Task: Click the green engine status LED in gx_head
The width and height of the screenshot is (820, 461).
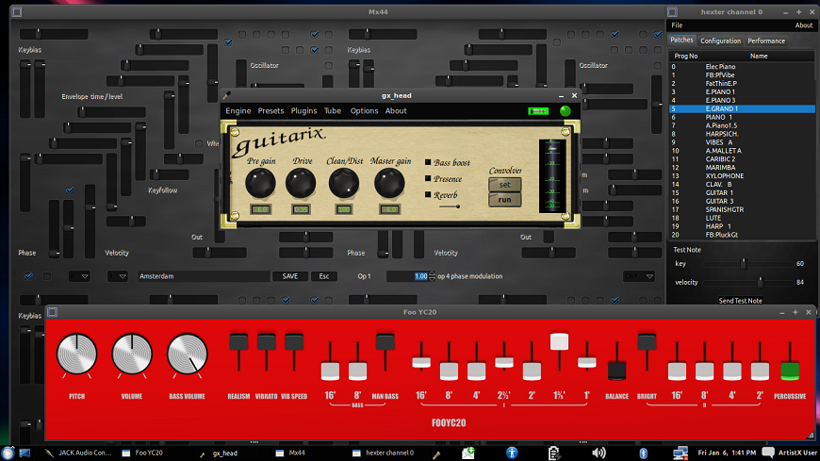Action: pos(566,111)
